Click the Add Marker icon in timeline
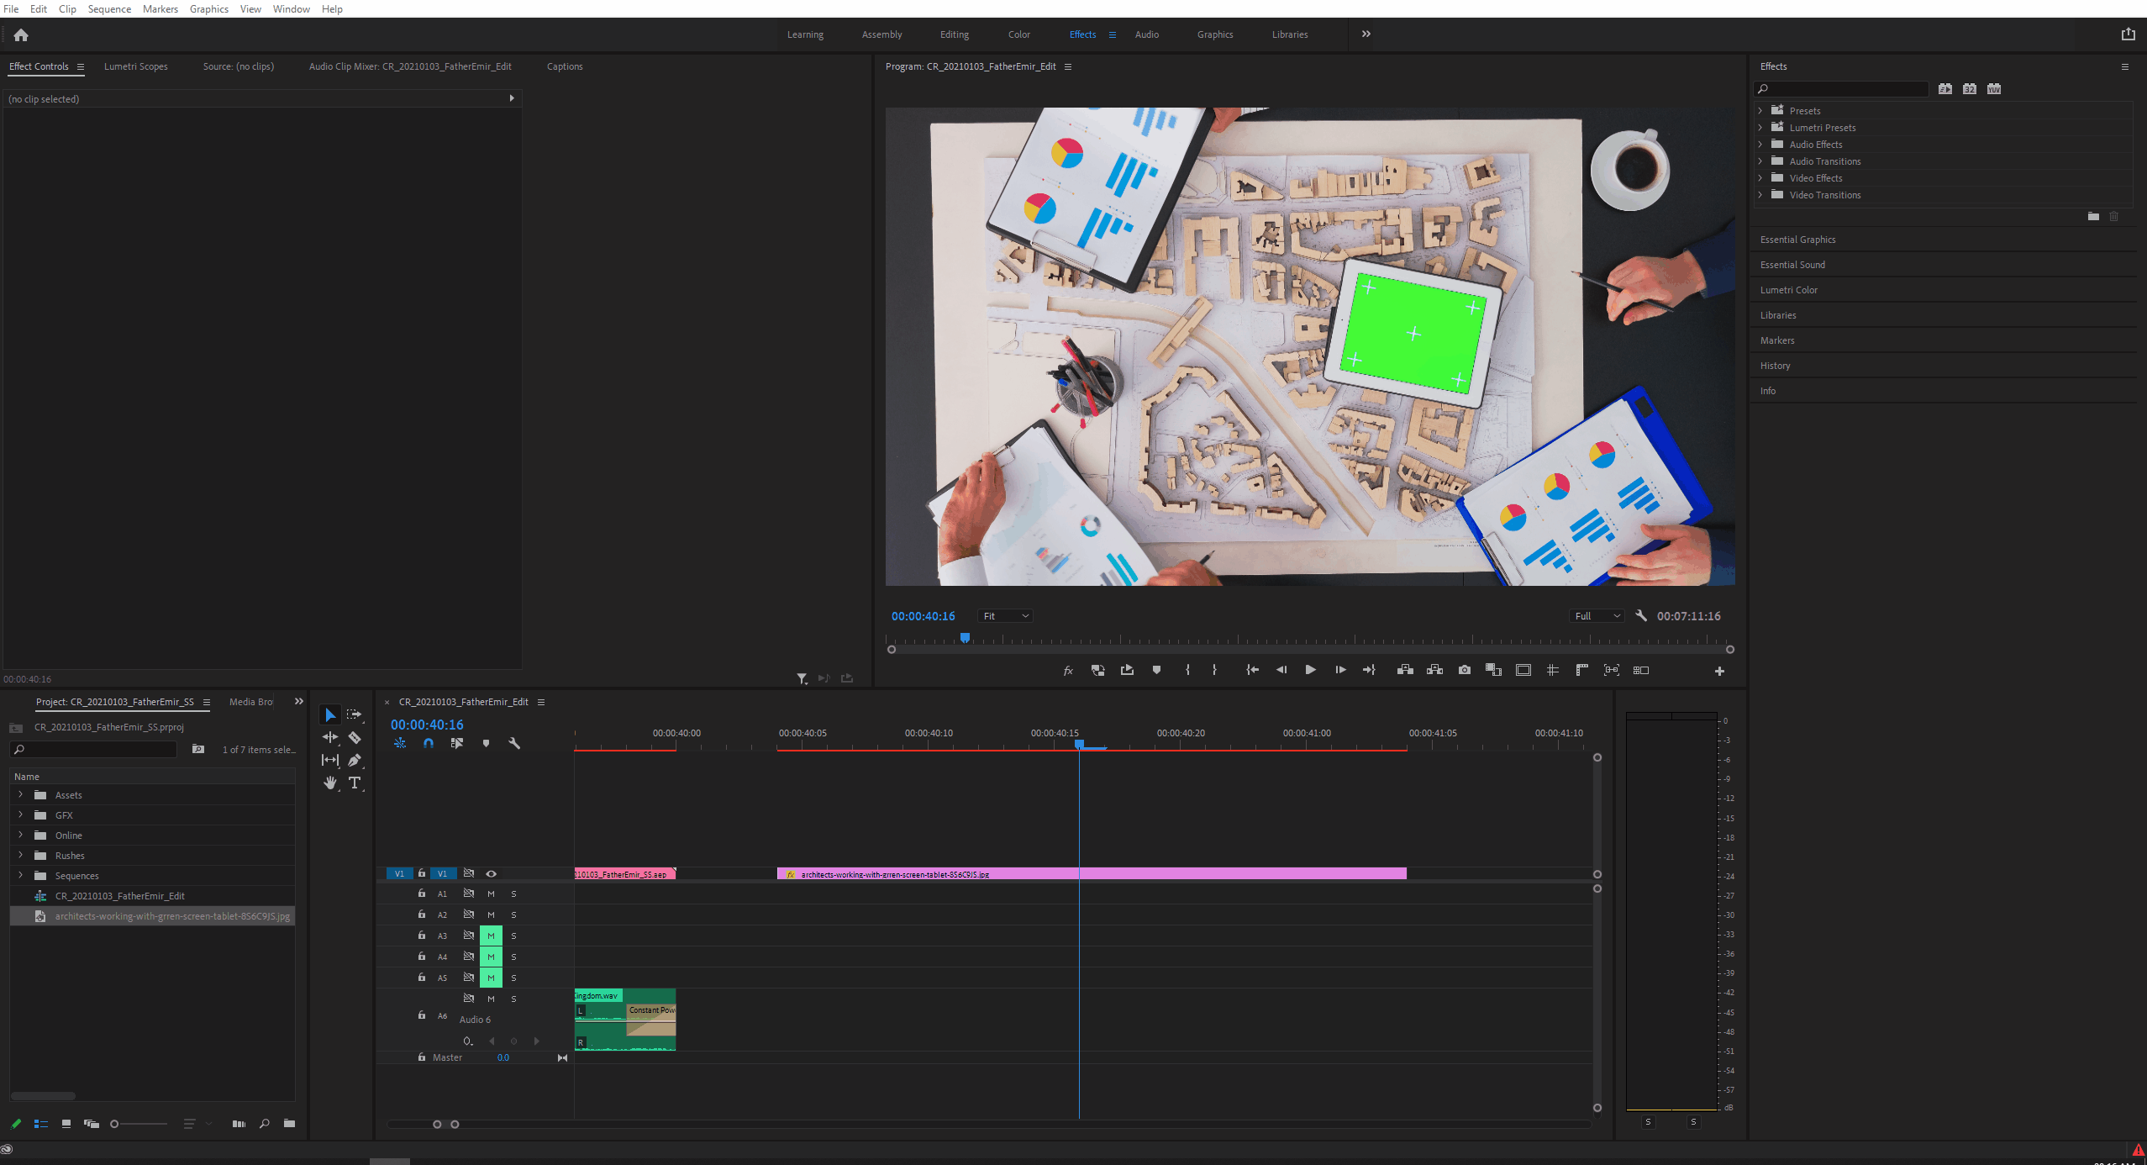This screenshot has width=2147, height=1165. 487,743
